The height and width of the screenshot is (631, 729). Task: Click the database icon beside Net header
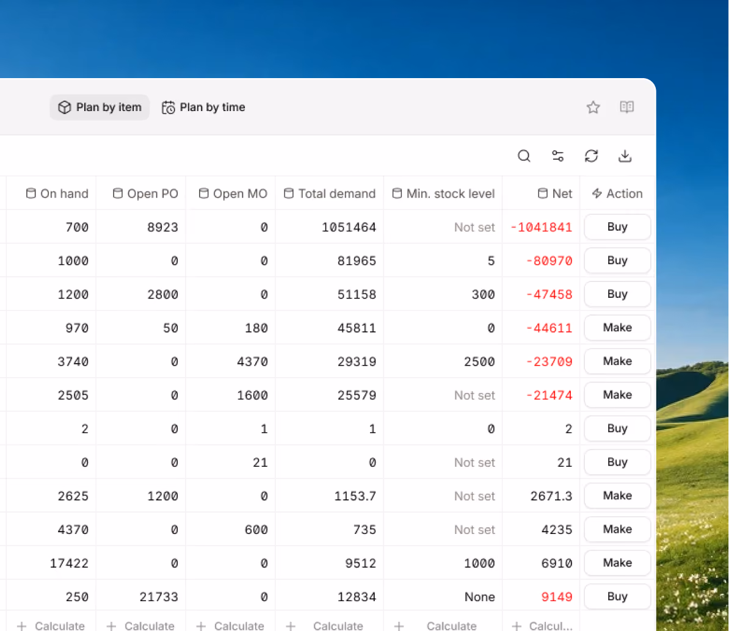(x=543, y=193)
